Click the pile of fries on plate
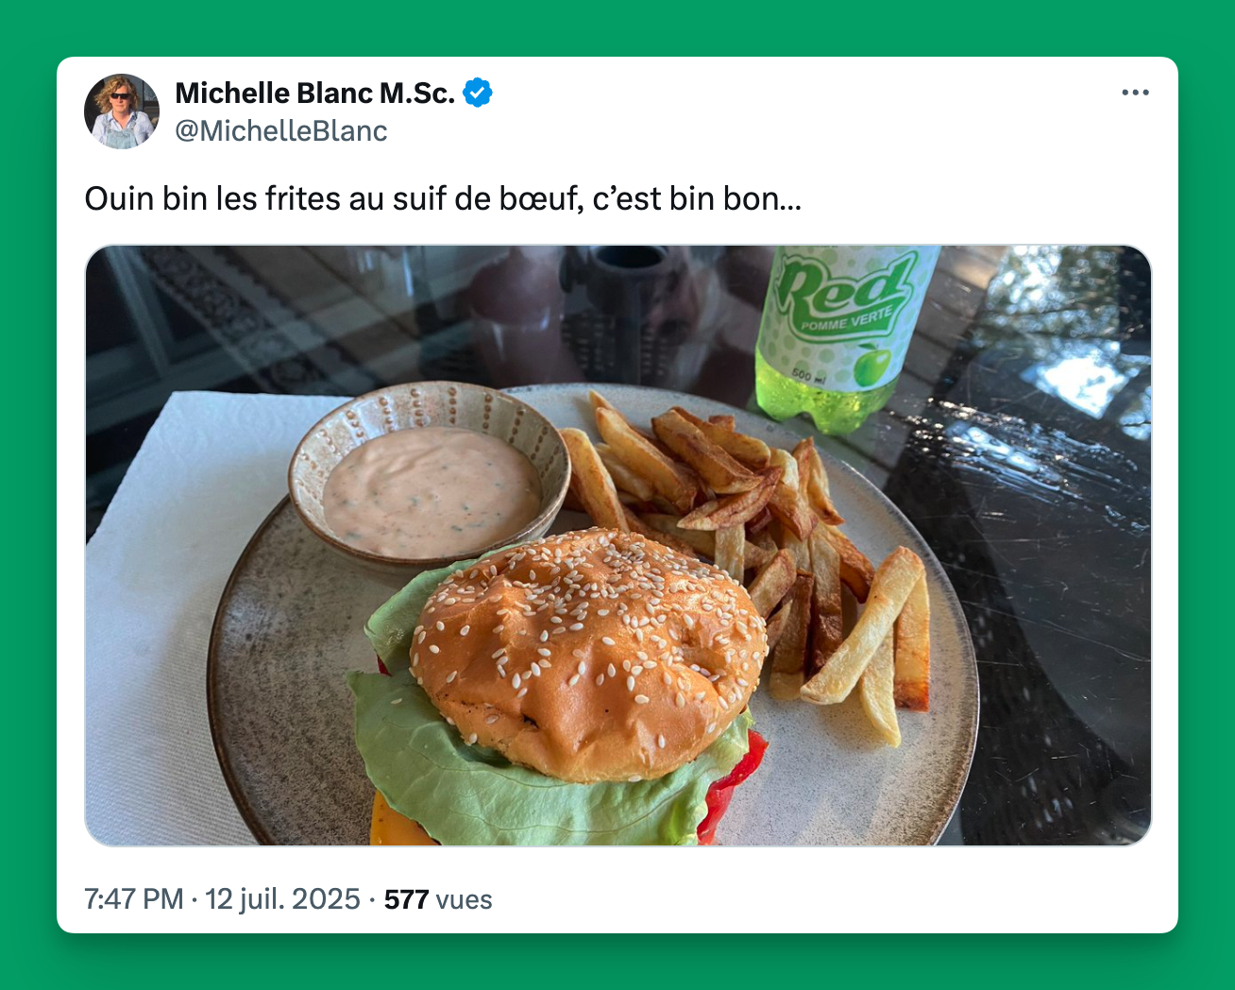 755,548
